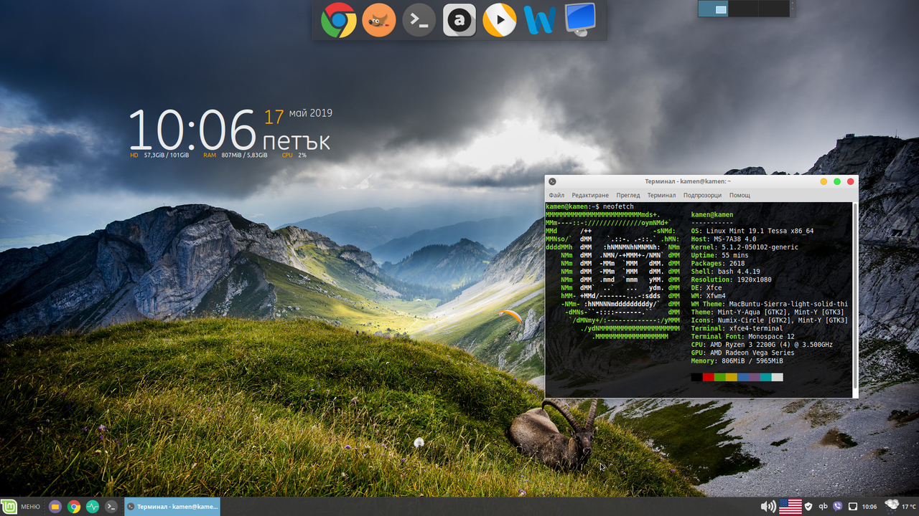The height and width of the screenshot is (516, 919).
Task: Open the update manager shield icon
Action: pos(808,507)
